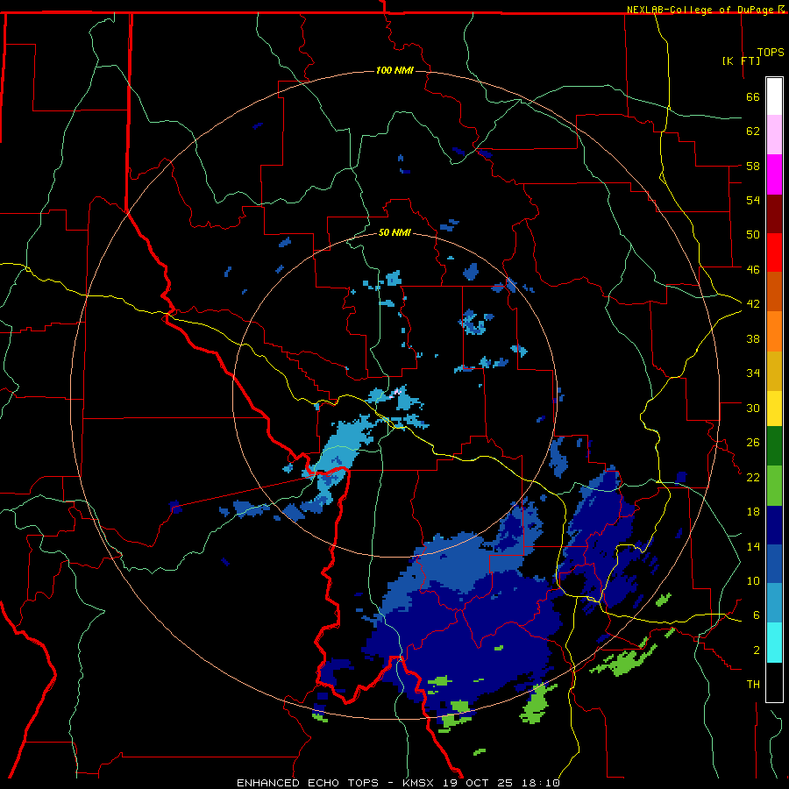Click the cyan 2-6 legend swatch
Image resolution: width=789 pixels, height=789 pixels.
point(774,643)
